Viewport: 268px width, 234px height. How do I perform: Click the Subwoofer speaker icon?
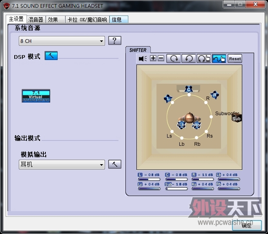pos(237,118)
